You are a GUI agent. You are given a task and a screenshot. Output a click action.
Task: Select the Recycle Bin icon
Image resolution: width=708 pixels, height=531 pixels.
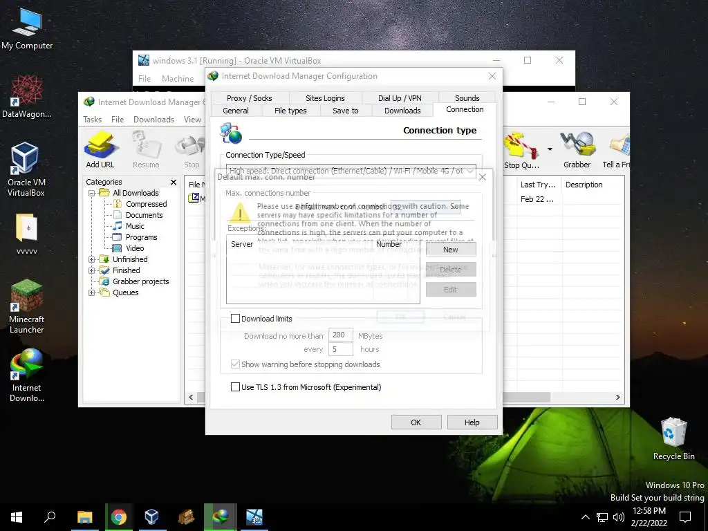coord(673,439)
